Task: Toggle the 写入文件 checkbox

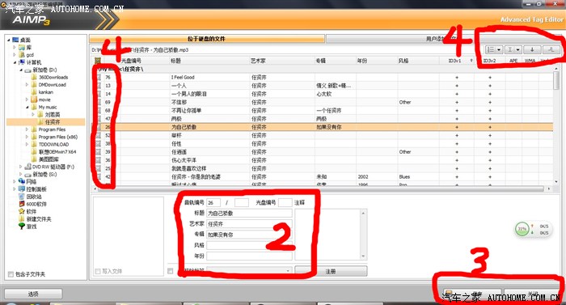Action: click(98, 271)
